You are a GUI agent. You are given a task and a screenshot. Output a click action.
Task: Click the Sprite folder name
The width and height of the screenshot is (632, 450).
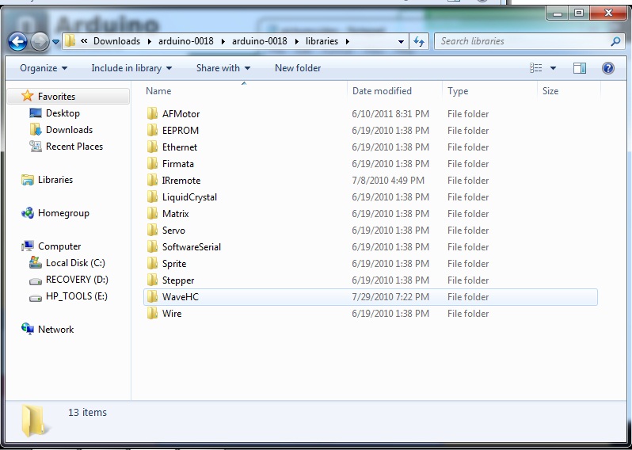pyautogui.click(x=174, y=264)
